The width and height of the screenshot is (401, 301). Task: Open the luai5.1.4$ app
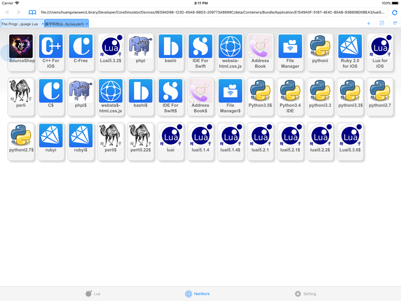pos(231,142)
